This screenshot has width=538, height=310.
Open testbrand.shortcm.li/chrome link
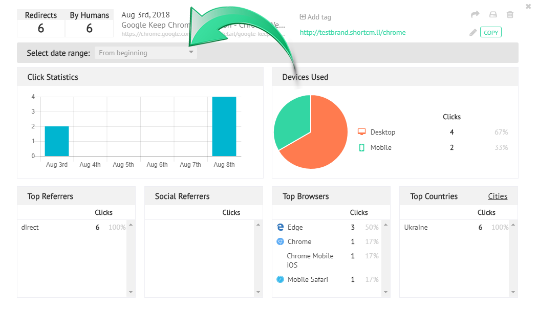pyautogui.click(x=353, y=32)
